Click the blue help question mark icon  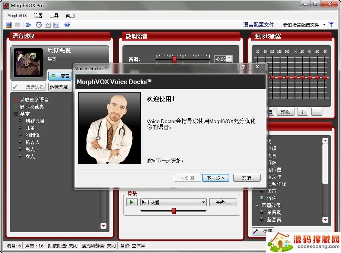(x=67, y=25)
